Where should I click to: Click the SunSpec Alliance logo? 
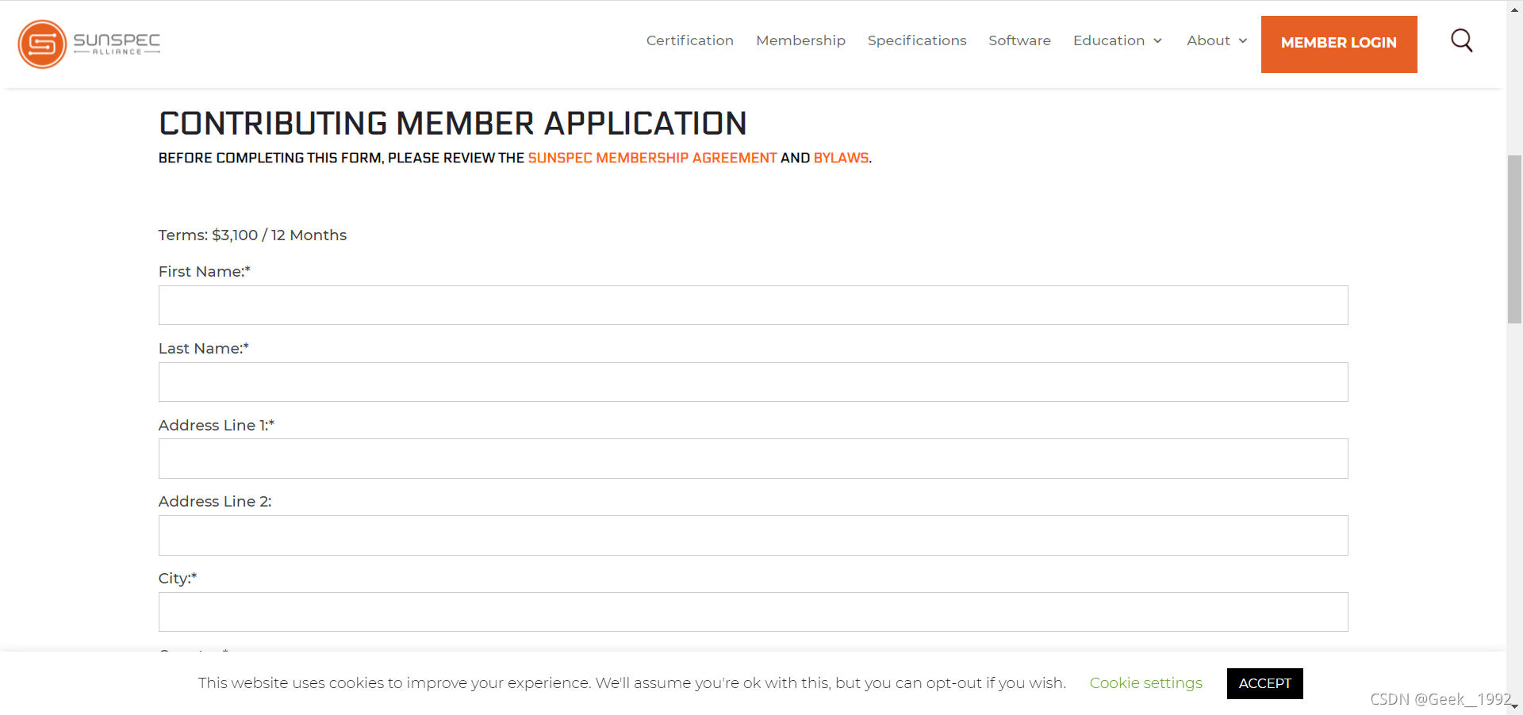click(89, 44)
